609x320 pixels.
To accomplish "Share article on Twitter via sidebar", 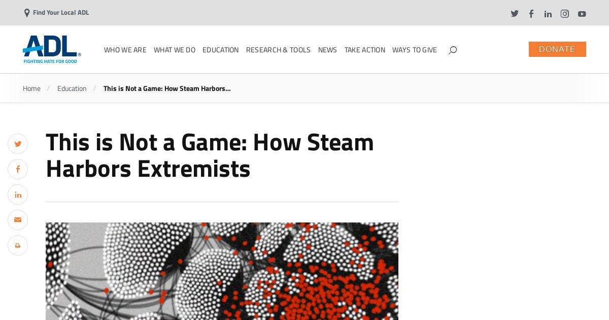I will (x=18, y=144).
